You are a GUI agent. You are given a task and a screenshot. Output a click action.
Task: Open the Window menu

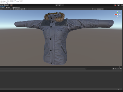3,3
